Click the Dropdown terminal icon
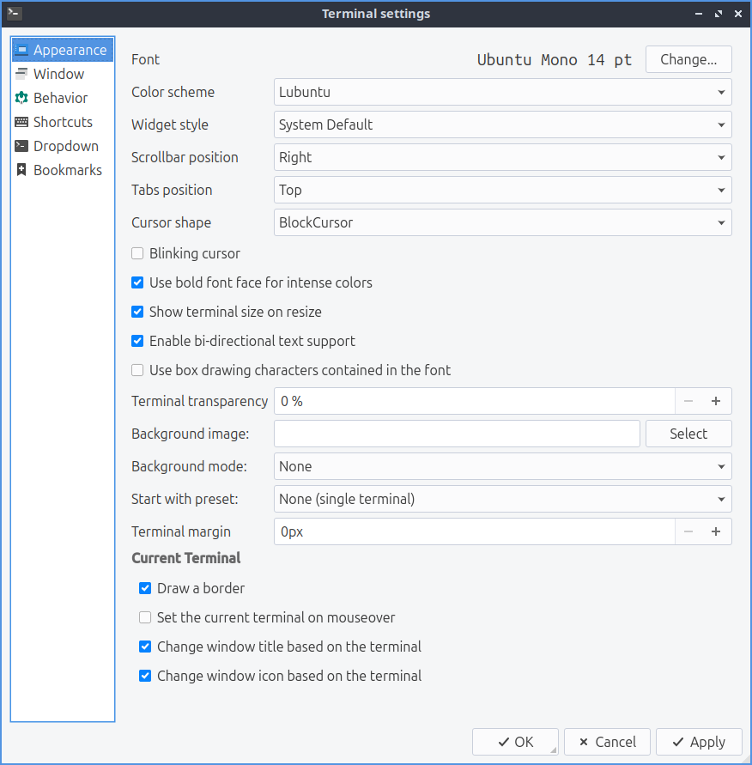This screenshot has height=765, width=752. (x=21, y=146)
